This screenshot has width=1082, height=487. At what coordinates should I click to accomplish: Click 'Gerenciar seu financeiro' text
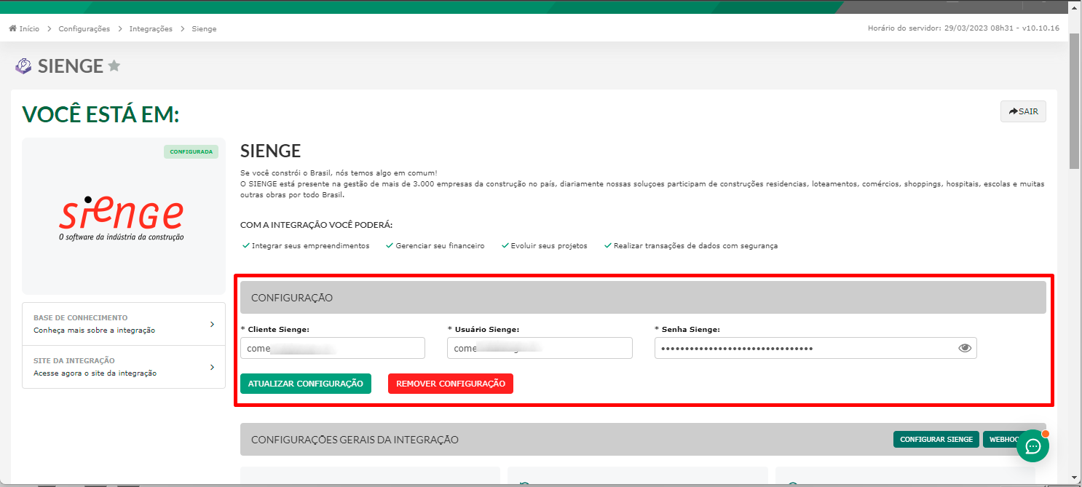pyautogui.click(x=440, y=246)
